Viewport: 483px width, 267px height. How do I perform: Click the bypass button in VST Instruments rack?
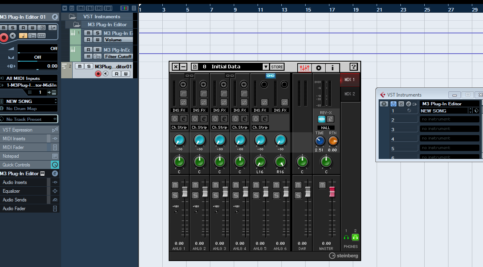[x=401, y=104]
